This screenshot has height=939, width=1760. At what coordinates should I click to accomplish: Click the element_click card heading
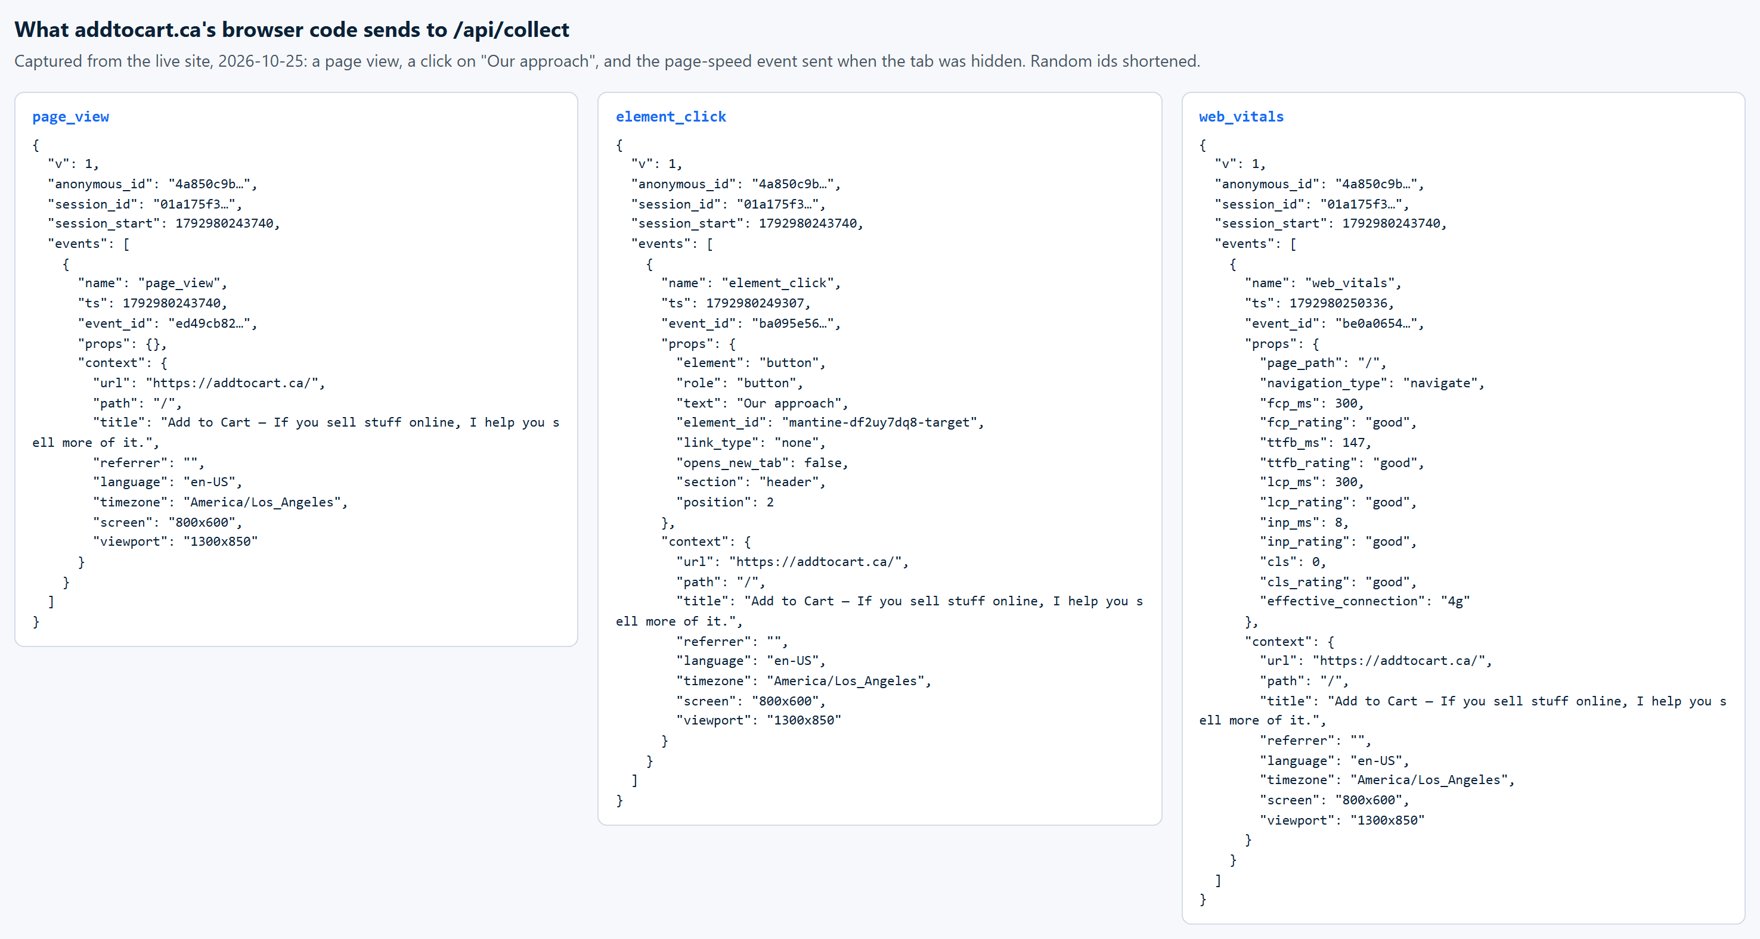pyautogui.click(x=670, y=117)
